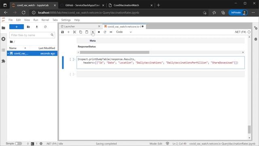This screenshot has width=259, height=146.
Task: Open the View menu
Action: [27, 20]
